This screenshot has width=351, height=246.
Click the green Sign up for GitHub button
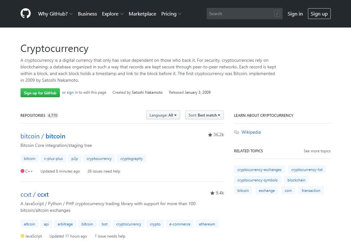(x=40, y=93)
